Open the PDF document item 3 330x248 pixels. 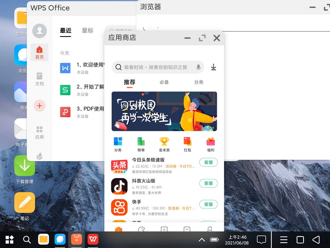(x=82, y=112)
